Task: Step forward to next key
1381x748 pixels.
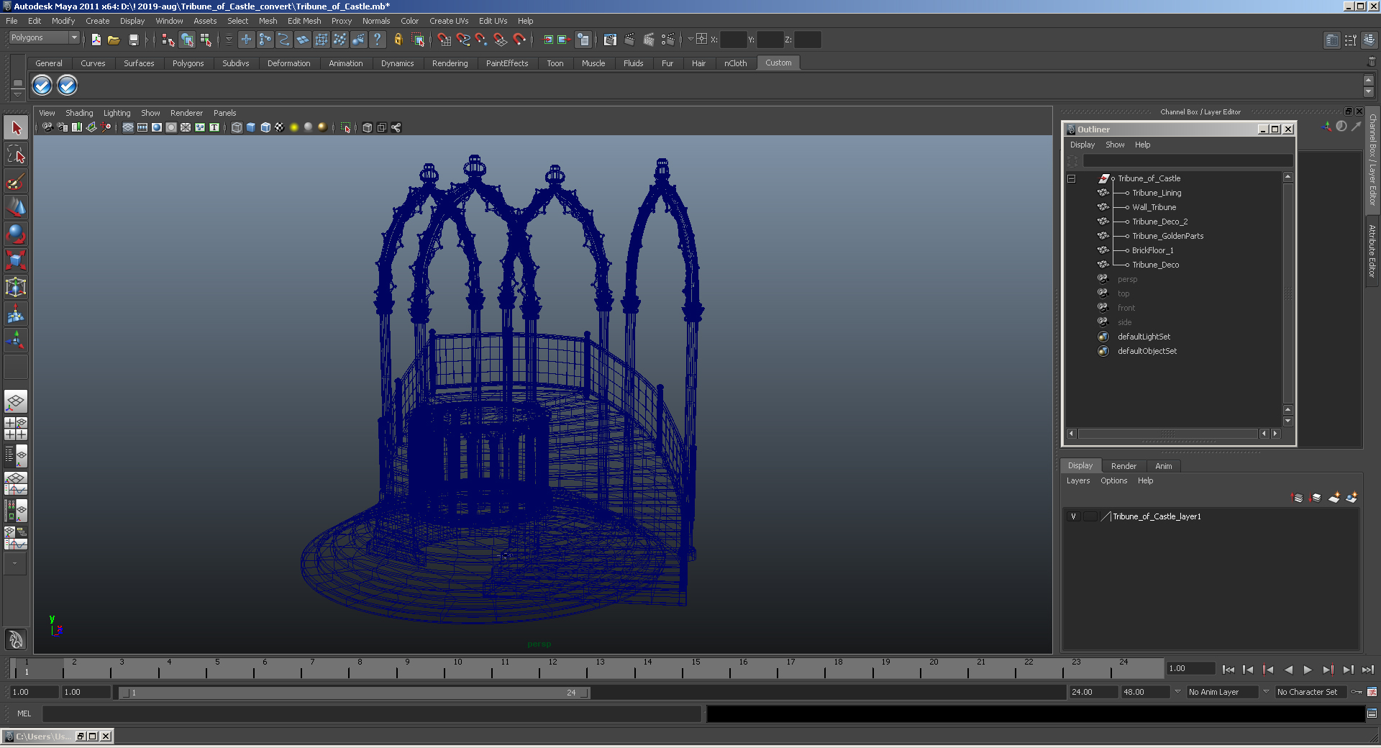Action: [x=1328, y=670]
